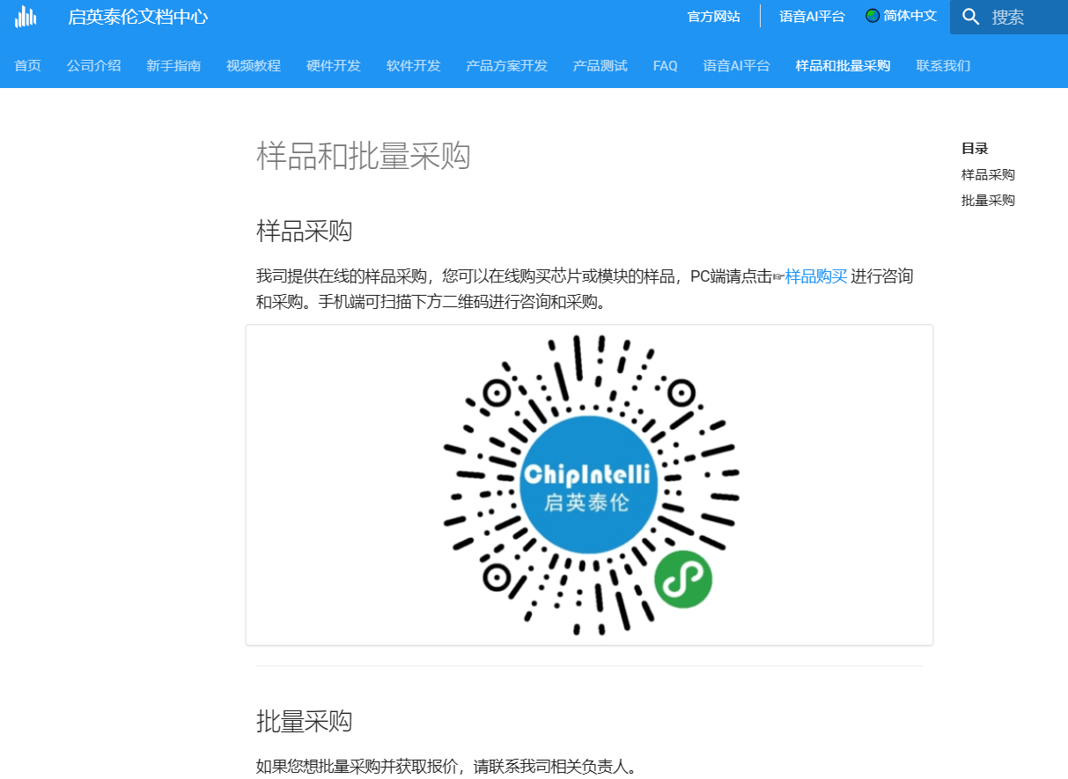Screen dimensions: 1068x779
Task: Go to the 首页 tab
Action: tap(27, 66)
